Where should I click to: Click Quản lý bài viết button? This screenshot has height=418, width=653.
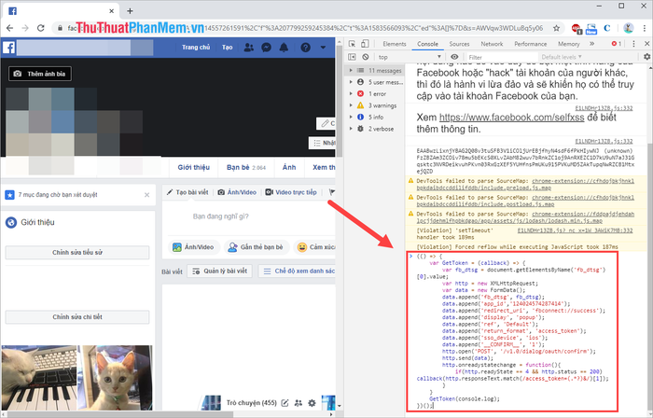219,271
